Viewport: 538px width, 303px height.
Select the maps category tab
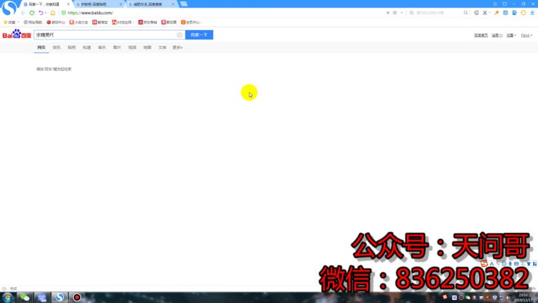coord(147,48)
